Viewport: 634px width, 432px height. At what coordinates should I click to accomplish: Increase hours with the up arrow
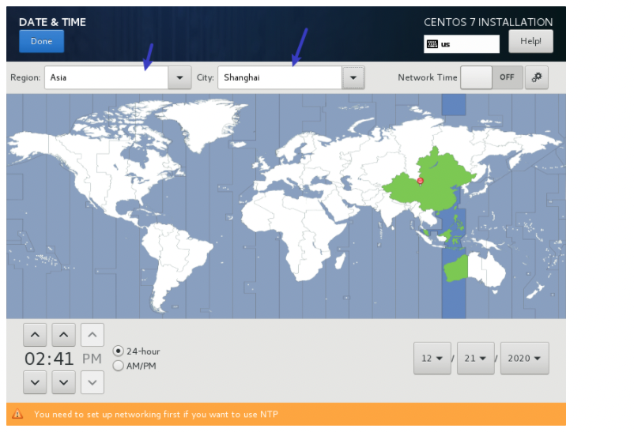[34, 335]
